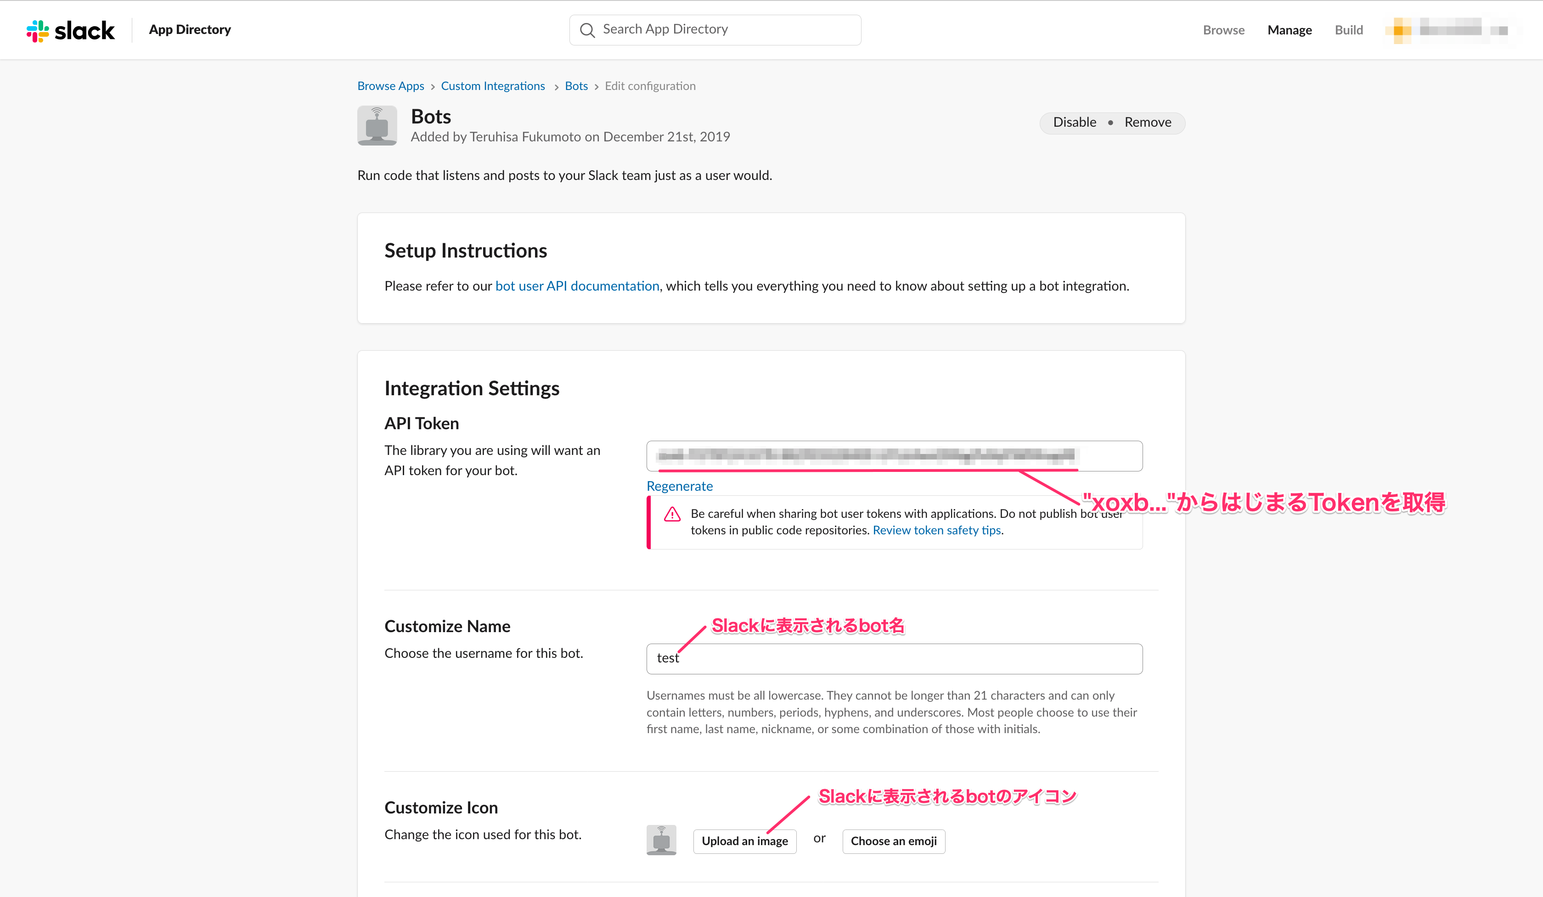Go to Browse Apps breadcrumb
The height and width of the screenshot is (897, 1543).
tap(391, 86)
